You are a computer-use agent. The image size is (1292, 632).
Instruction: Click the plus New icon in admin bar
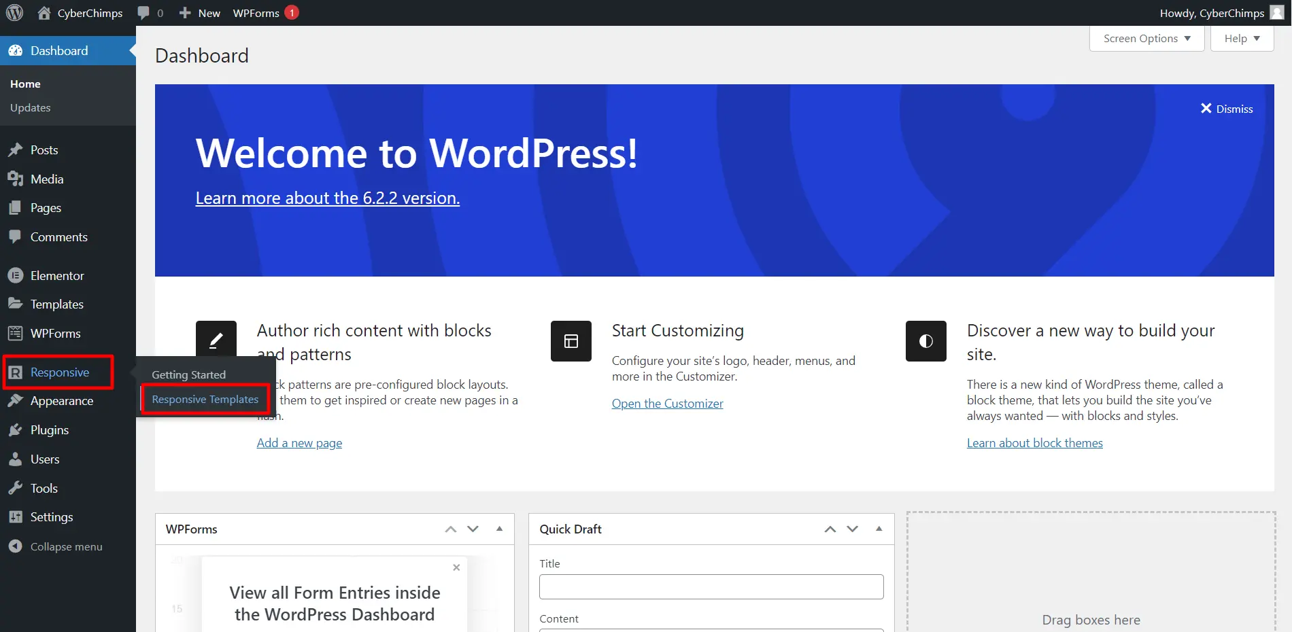pyautogui.click(x=184, y=13)
